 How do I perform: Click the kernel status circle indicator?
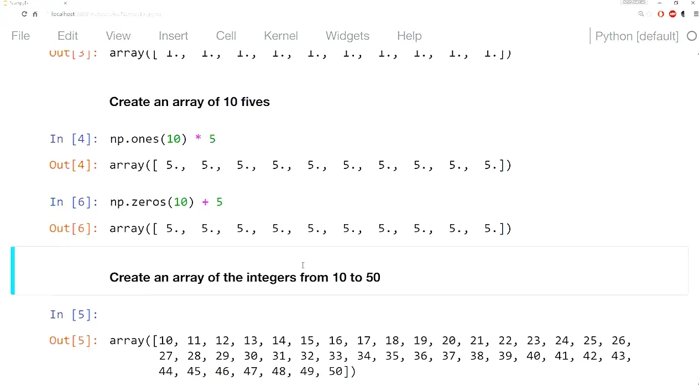(x=691, y=36)
